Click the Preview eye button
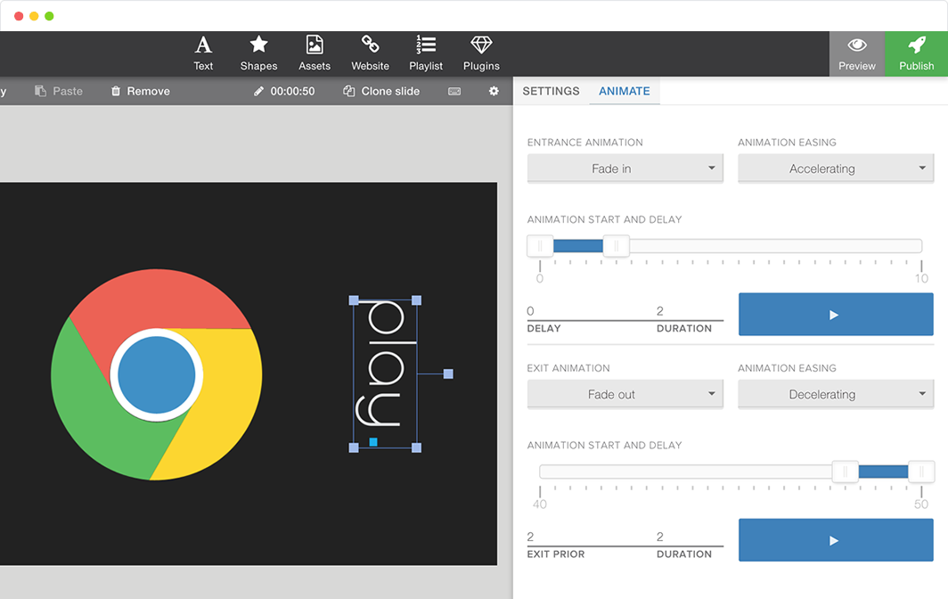 point(857,53)
